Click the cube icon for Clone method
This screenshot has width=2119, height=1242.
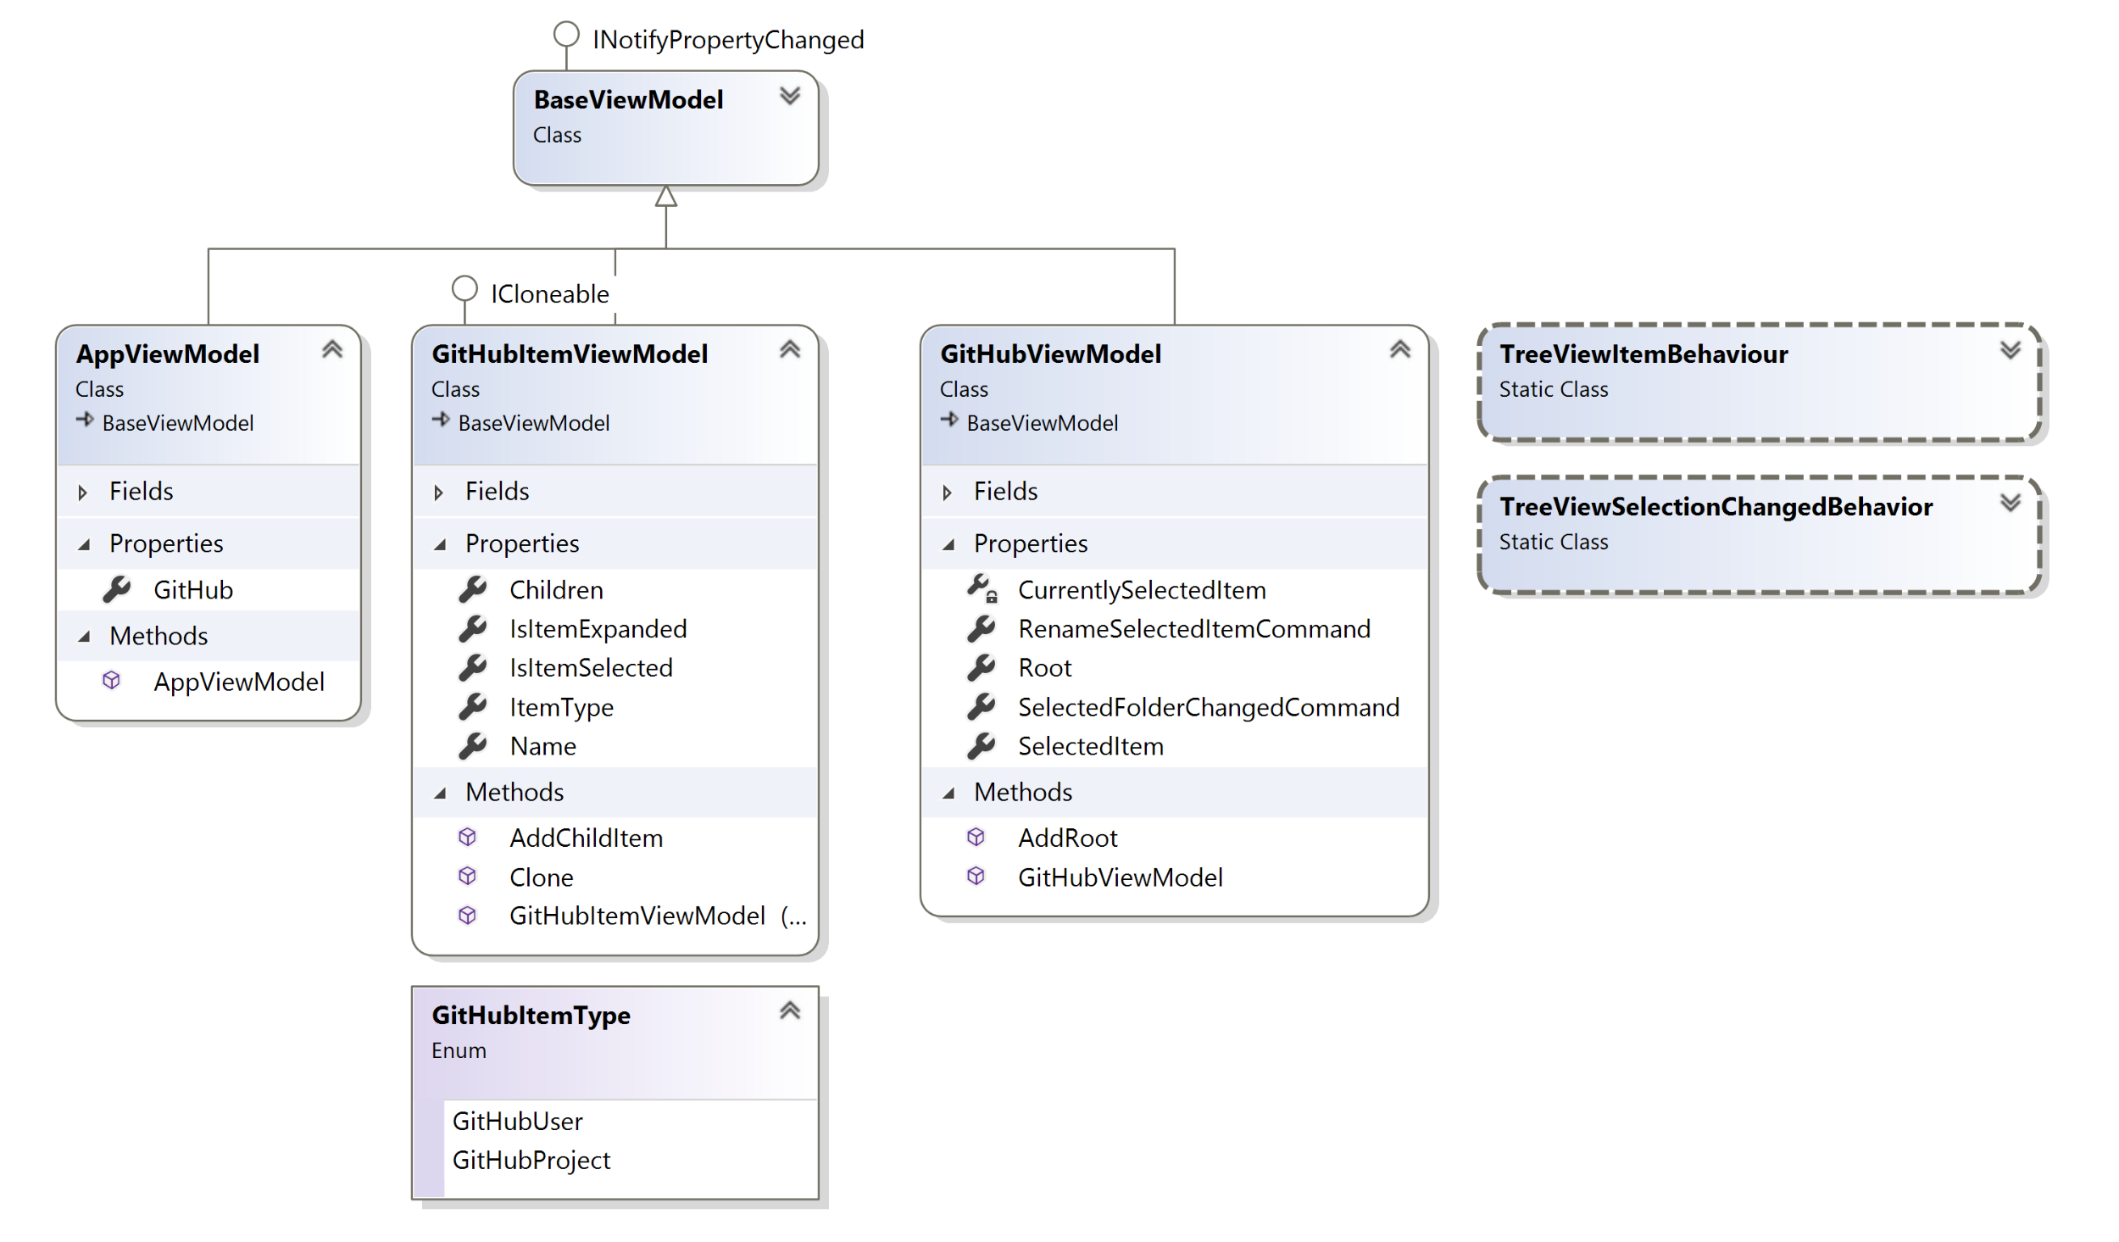tap(467, 876)
